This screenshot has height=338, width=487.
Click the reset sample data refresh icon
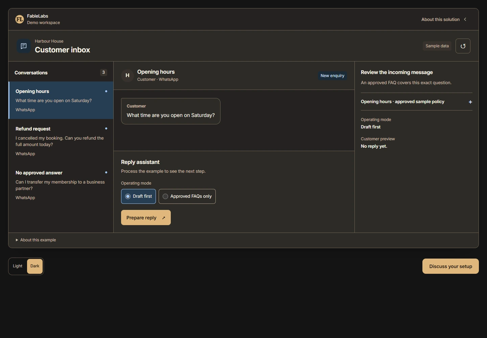point(463,46)
